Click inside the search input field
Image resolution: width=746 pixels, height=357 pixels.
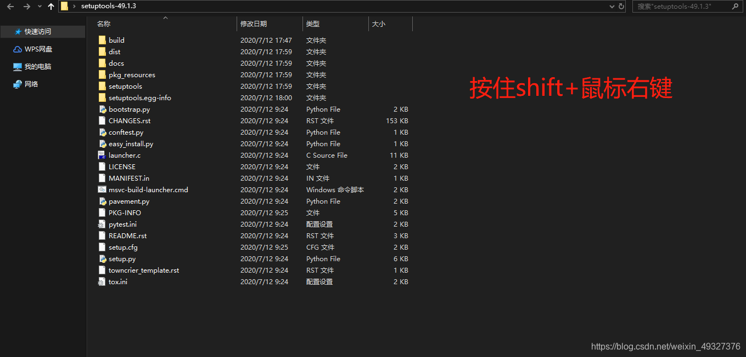click(x=681, y=7)
